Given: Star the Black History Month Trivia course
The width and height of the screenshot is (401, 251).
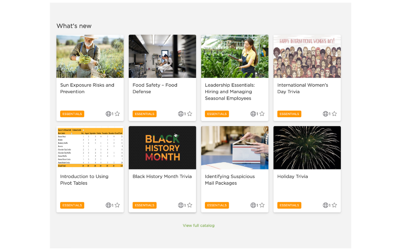Looking at the screenshot, I should point(190,205).
